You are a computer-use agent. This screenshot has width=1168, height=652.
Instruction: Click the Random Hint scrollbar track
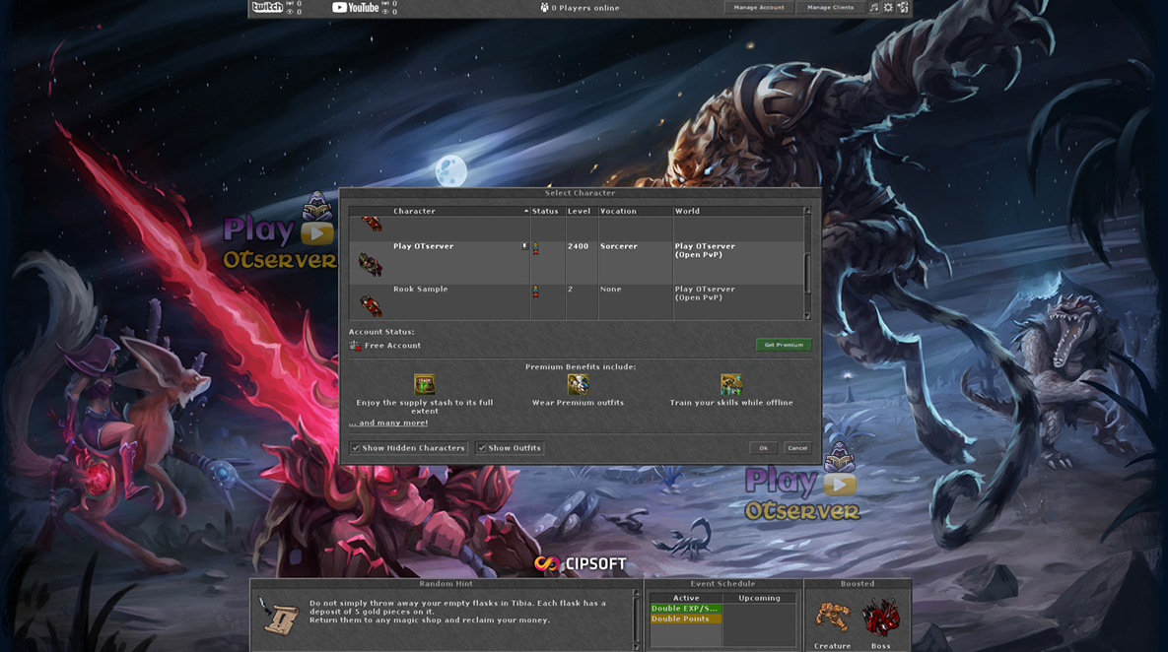click(x=636, y=619)
